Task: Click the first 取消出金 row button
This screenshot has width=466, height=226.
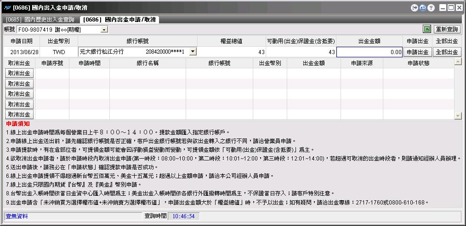Action: coord(19,73)
